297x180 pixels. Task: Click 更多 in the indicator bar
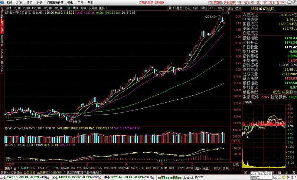(x=198, y=168)
